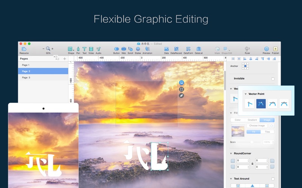Screen dimensions: 302x188
Task: Insert a Web view component
Action: pos(124,50)
